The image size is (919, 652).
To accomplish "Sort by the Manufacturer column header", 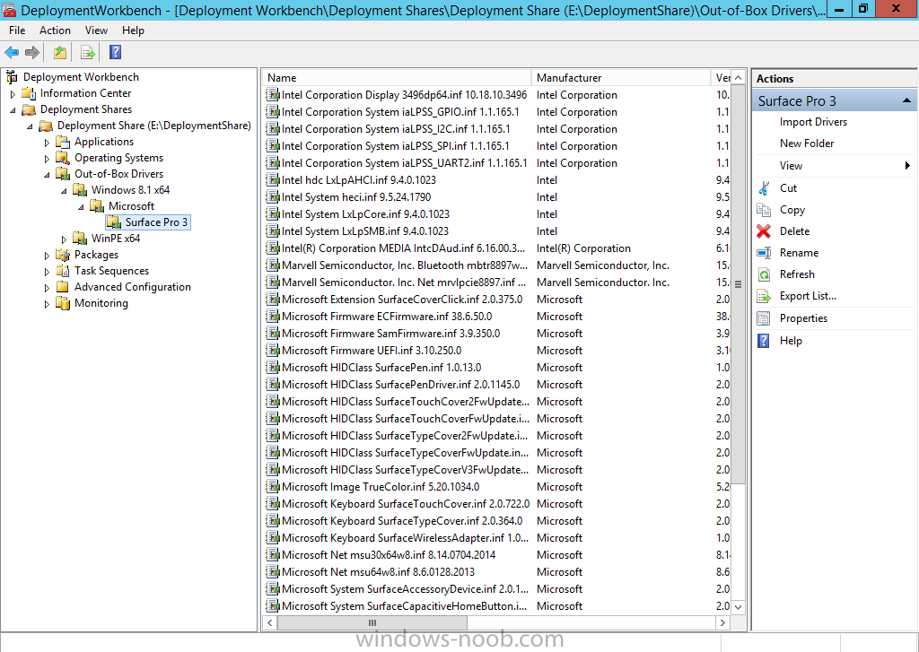I will pos(621,78).
